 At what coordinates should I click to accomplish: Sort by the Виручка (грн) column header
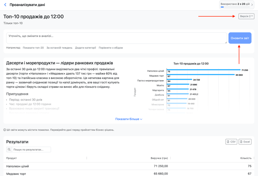point(159,158)
